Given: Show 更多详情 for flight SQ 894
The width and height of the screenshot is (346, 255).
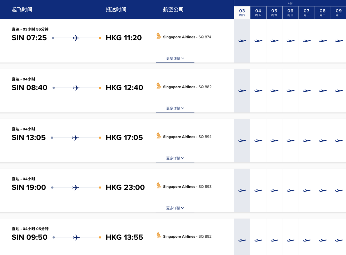Looking at the screenshot, I should 175,158.
